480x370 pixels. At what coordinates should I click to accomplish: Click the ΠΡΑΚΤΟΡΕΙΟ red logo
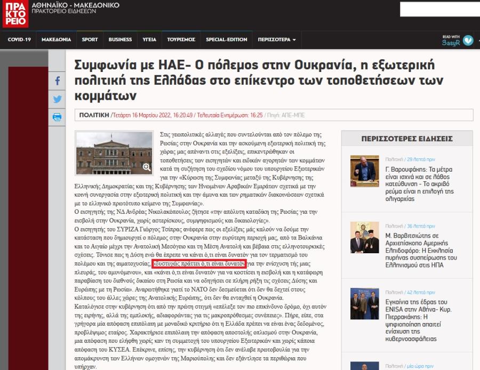click(x=15, y=14)
